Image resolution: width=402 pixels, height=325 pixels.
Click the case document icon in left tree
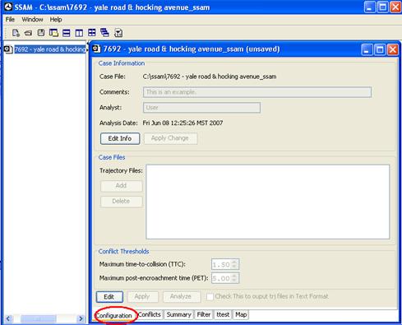tap(8, 49)
